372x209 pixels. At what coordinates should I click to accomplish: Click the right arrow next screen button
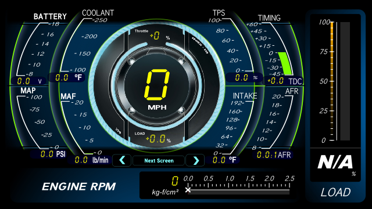coord(195,160)
